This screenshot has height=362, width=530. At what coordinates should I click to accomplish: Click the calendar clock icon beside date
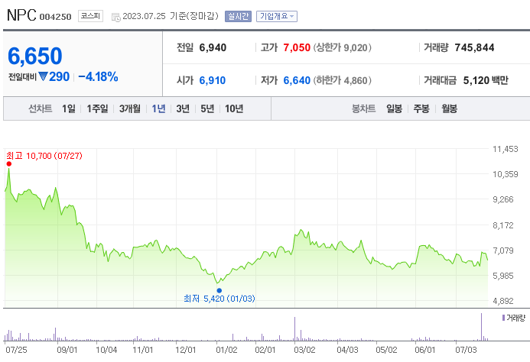pyautogui.click(x=116, y=18)
